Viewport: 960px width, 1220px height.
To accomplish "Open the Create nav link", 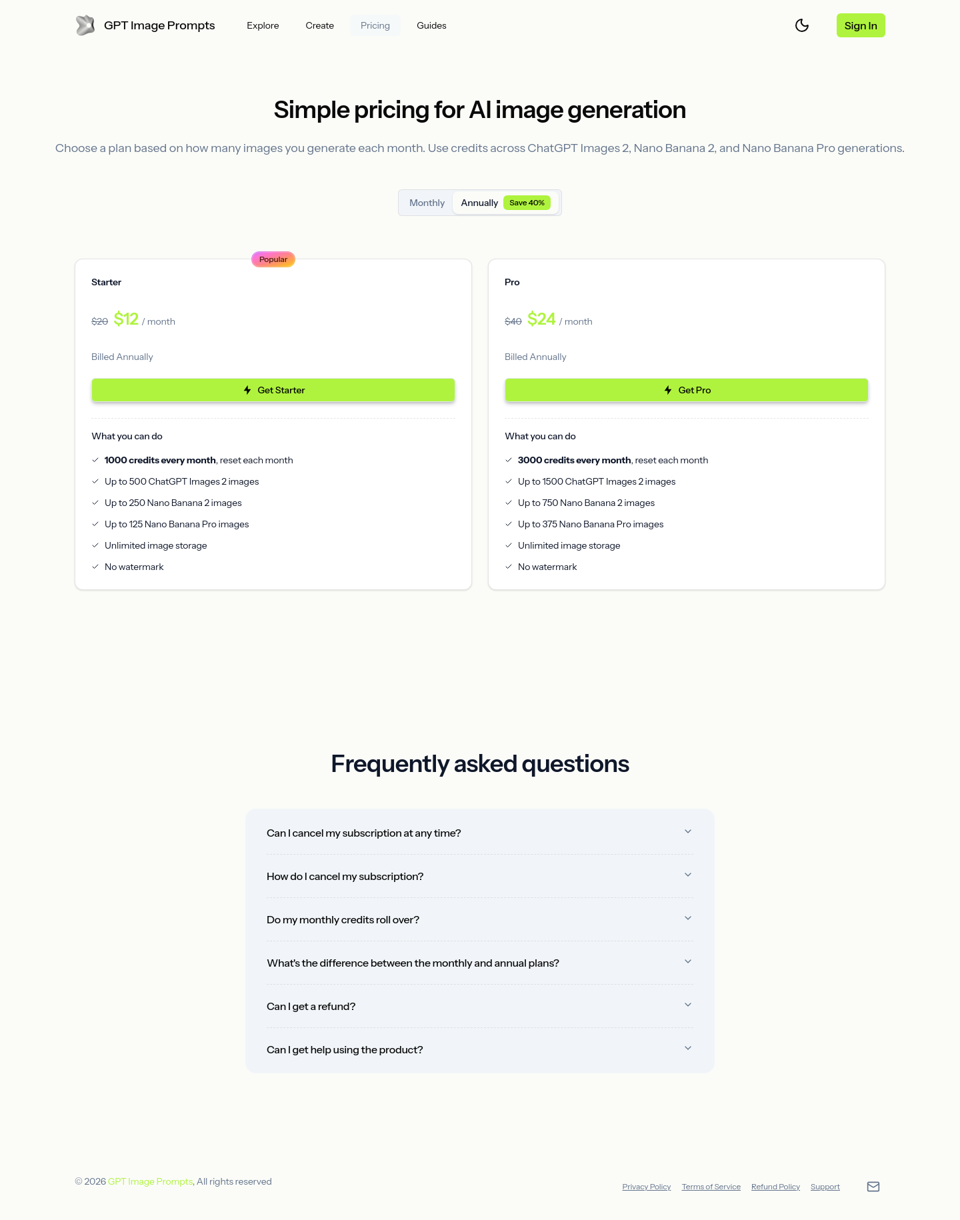I will point(319,25).
